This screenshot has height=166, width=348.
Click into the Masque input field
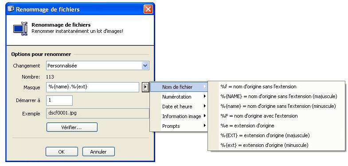tap(93, 87)
